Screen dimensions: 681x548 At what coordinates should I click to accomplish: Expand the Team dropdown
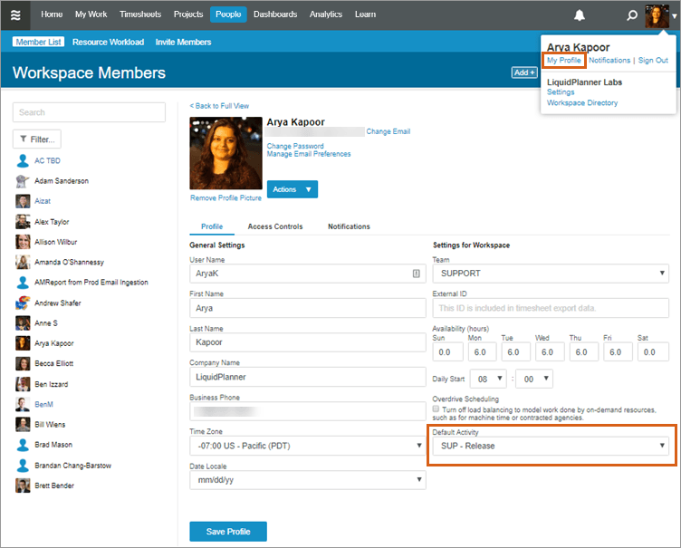(x=550, y=273)
